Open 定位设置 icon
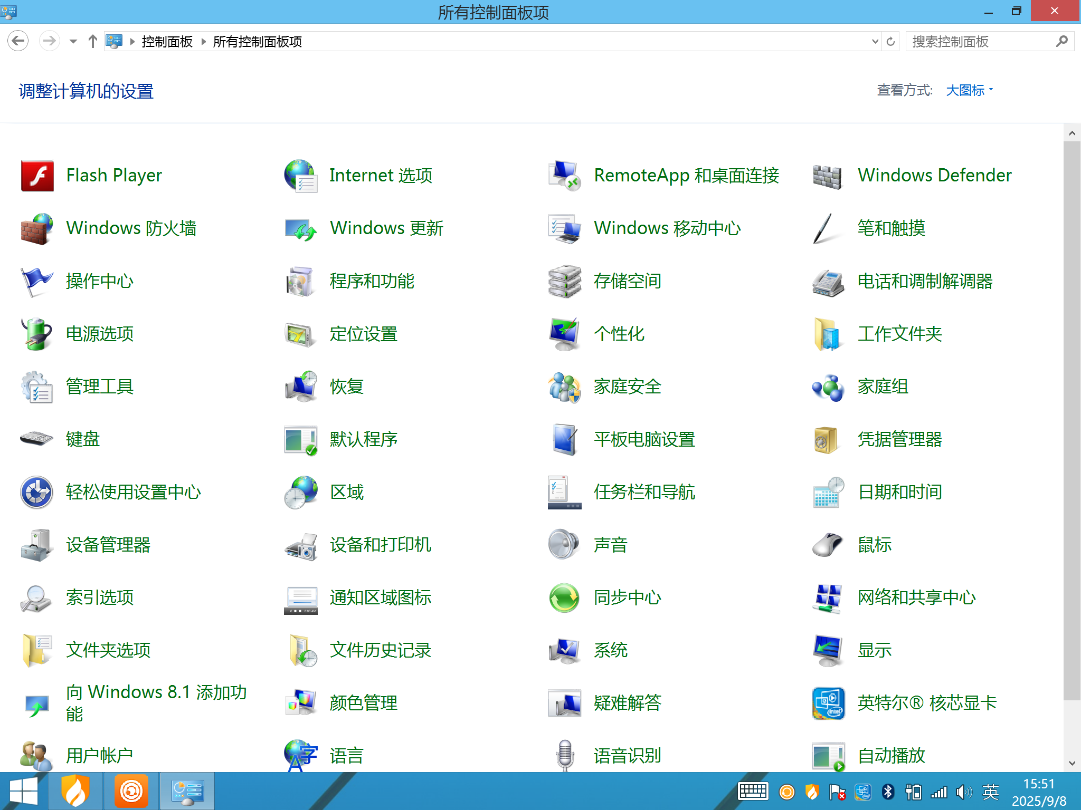 pos(301,335)
